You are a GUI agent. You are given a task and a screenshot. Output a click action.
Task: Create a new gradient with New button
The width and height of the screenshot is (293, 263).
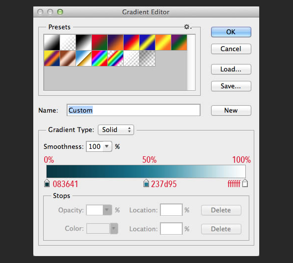tap(231, 110)
